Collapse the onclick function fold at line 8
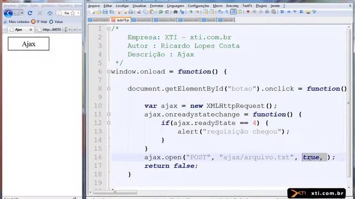The width and height of the screenshot is (355, 199). pyautogui.click(x=109, y=88)
